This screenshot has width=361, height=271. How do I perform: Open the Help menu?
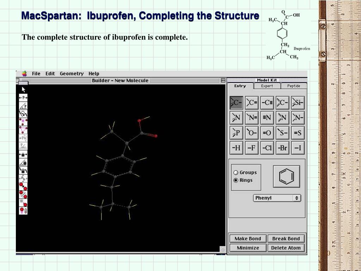[94, 73]
